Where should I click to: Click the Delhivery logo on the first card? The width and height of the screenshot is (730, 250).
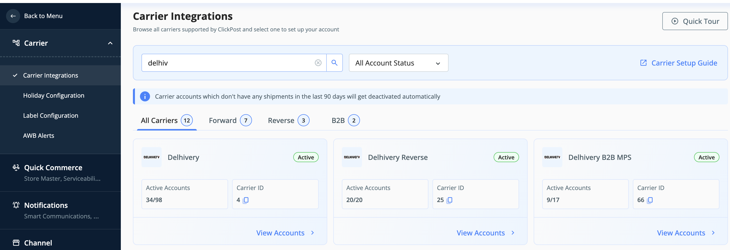tap(152, 157)
